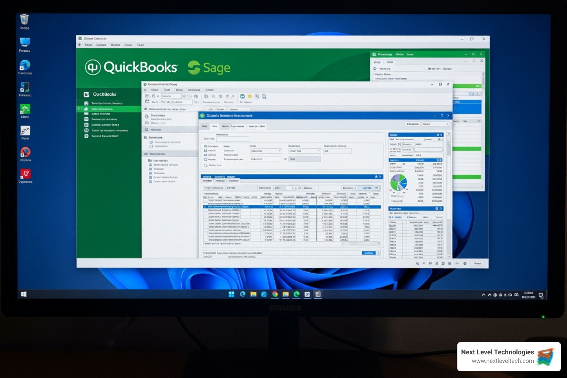Switch to the second tab in the invoice dialog
Image resolution: width=567 pixels, height=378 pixels.
point(215,126)
